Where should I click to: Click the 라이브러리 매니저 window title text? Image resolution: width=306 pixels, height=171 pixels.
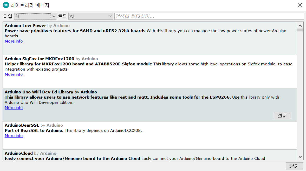(x=30, y=5)
